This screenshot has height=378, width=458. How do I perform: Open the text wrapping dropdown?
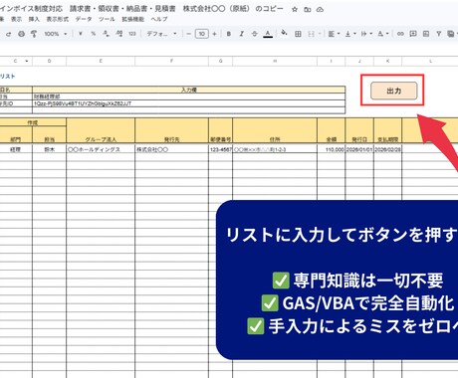pos(366,34)
